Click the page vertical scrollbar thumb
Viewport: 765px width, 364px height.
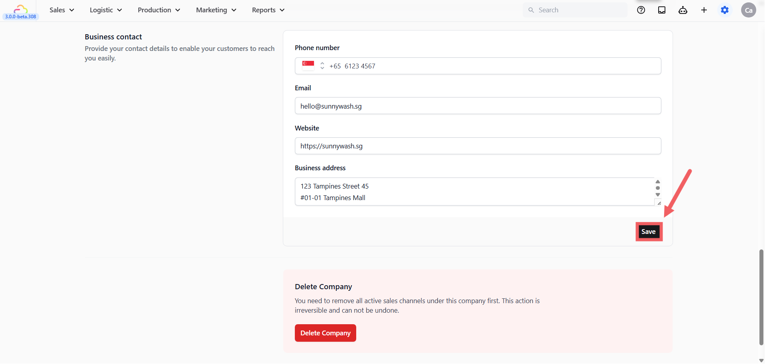(x=761, y=298)
